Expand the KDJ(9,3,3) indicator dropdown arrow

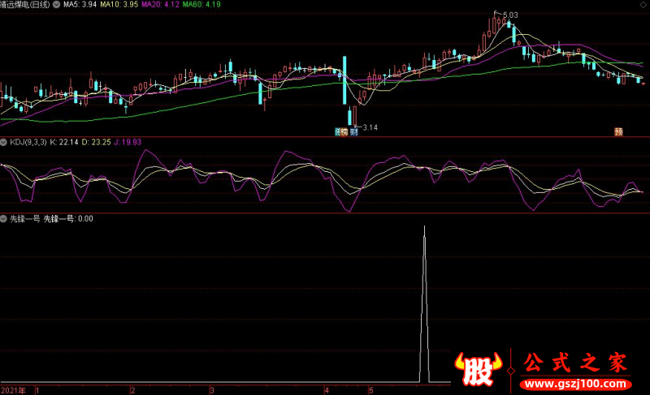(x=4, y=142)
